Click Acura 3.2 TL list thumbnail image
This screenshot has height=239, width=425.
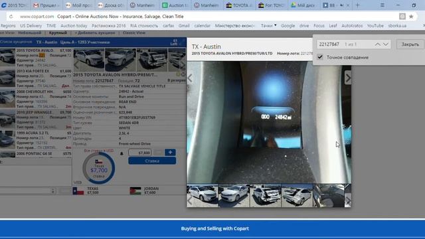[x=7, y=139]
